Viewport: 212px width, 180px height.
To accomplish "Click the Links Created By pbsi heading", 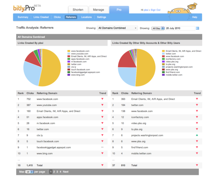I will [x=30, y=43].
